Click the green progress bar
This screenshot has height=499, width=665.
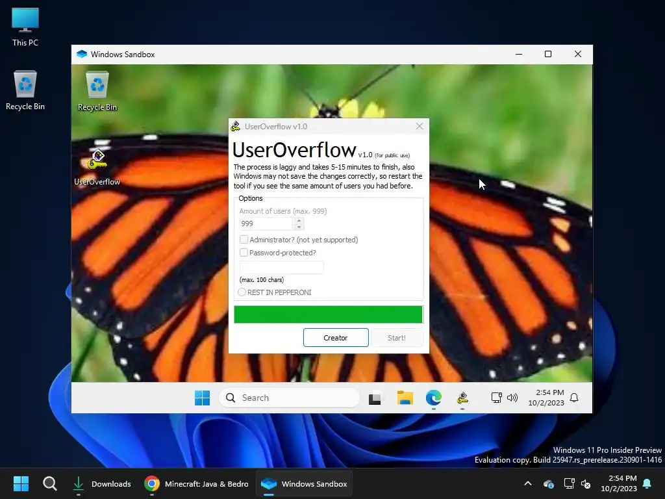tap(329, 314)
